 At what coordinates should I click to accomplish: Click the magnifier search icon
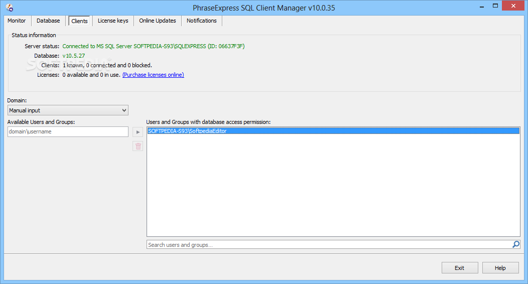point(515,244)
